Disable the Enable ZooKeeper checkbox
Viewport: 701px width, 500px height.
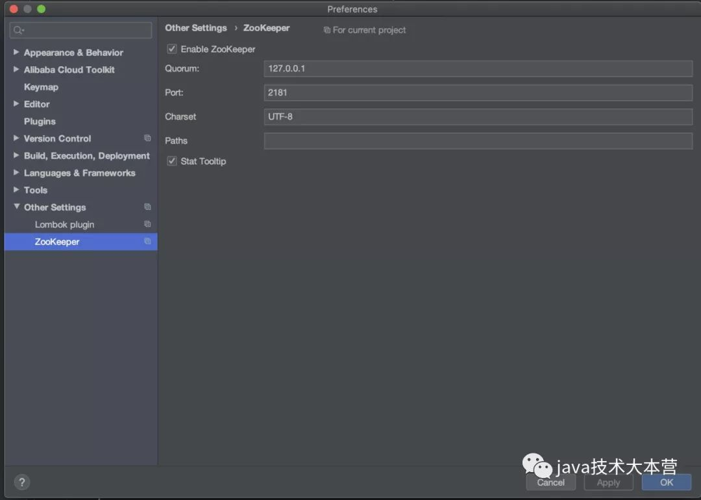tap(172, 49)
